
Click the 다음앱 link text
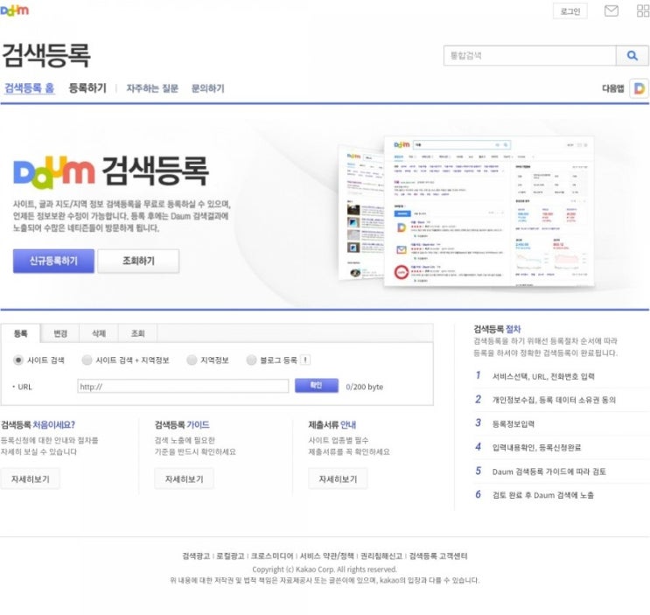point(612,88)
